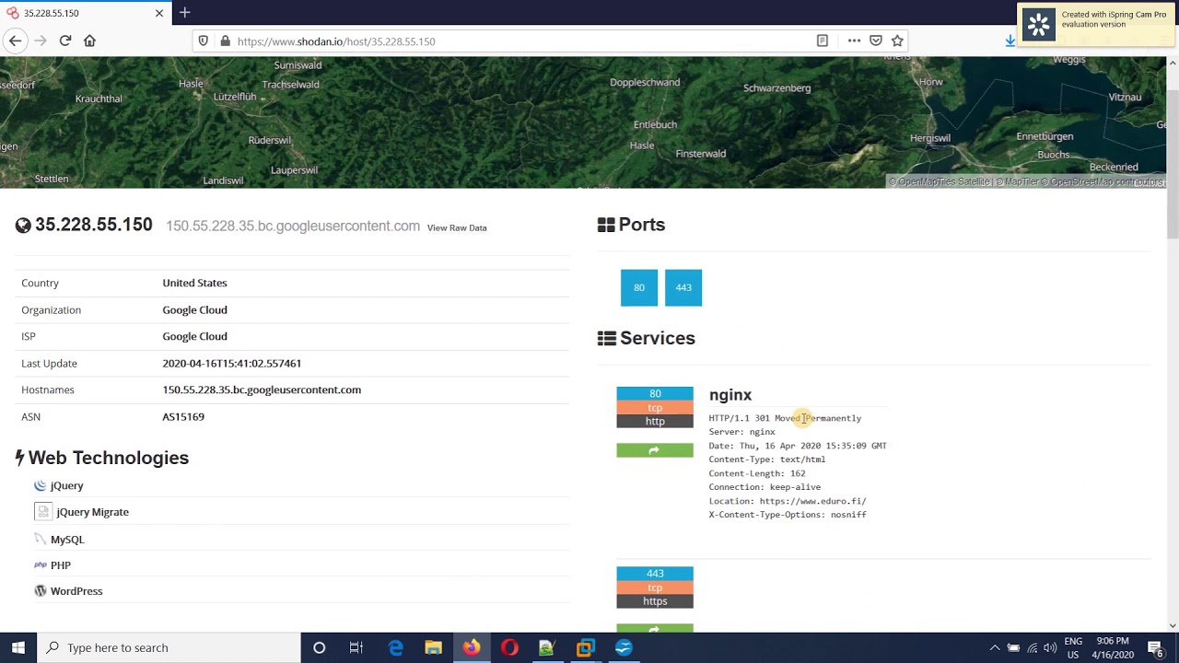Screen dimensions: 1179x663
Task: Click the Hostnames value text
Action: pos(262,390)
